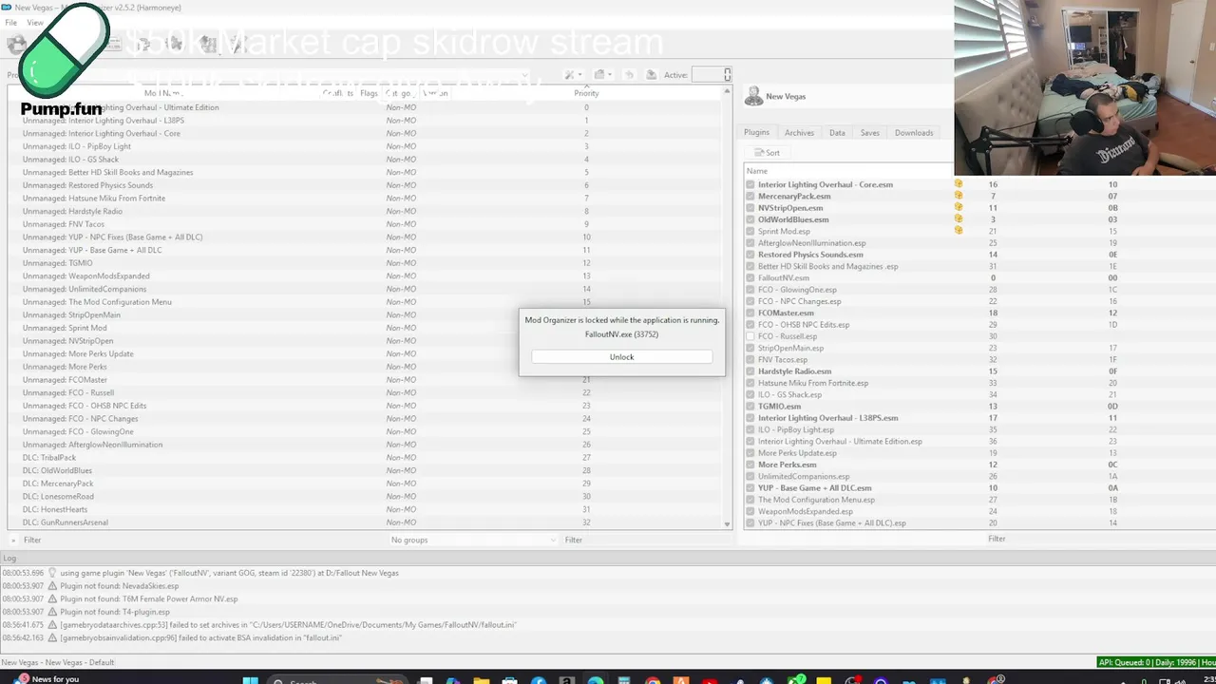This screenshot has height=684, width=1216.
Task: Open the Saves tab
Action: click(870, 133)
